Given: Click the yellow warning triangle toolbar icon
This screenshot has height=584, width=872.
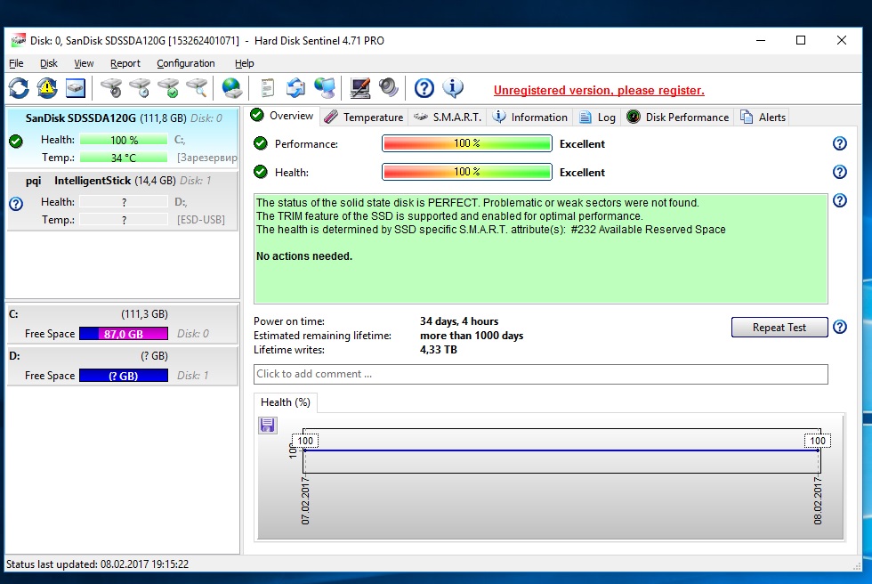Looking at the screenshot, I should pyautogui.click(x=46, y=87).
